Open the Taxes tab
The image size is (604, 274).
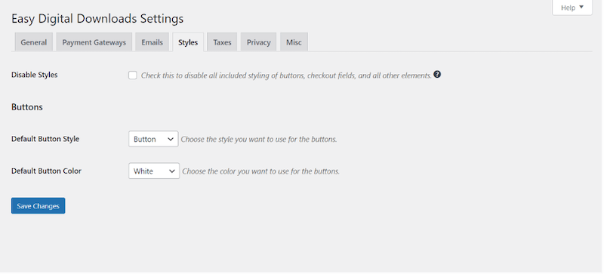pyautogui.click(x=222, y=42)
